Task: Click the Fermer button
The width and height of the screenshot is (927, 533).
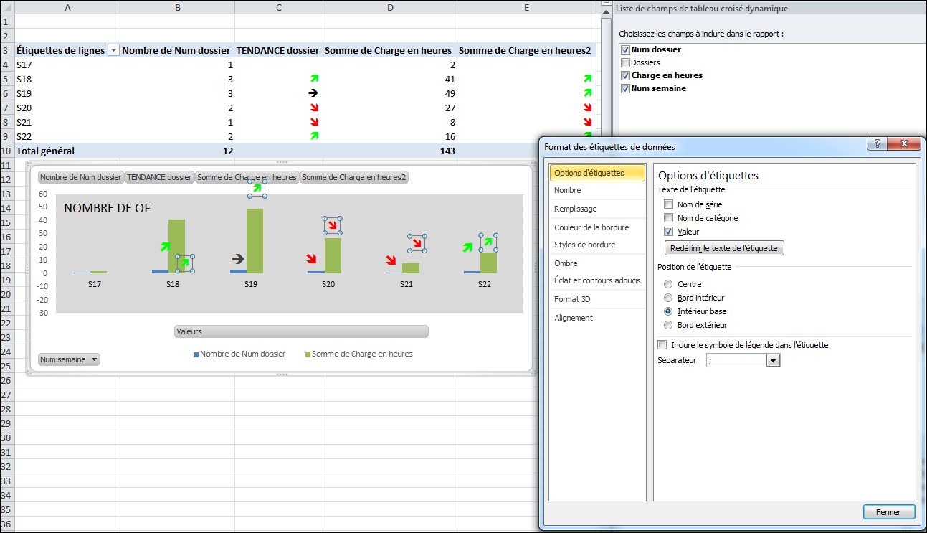Action: coord(889,512)
